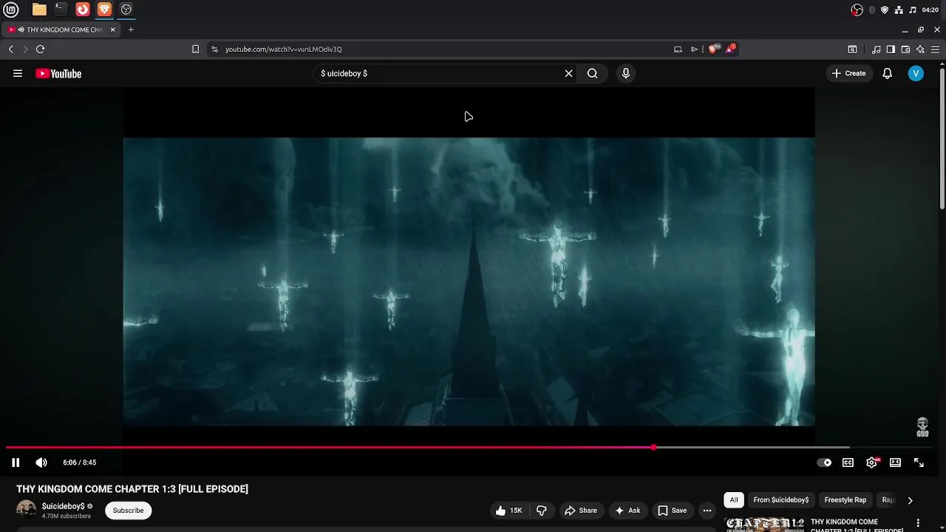
Task: Open the YouTube guide hamburger menu
Action: click(18, 73)
